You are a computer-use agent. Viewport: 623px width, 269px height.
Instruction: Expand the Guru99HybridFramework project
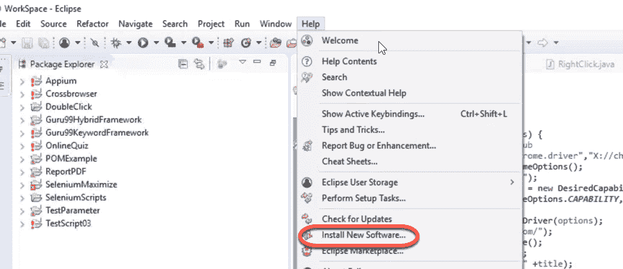(22, 120)
